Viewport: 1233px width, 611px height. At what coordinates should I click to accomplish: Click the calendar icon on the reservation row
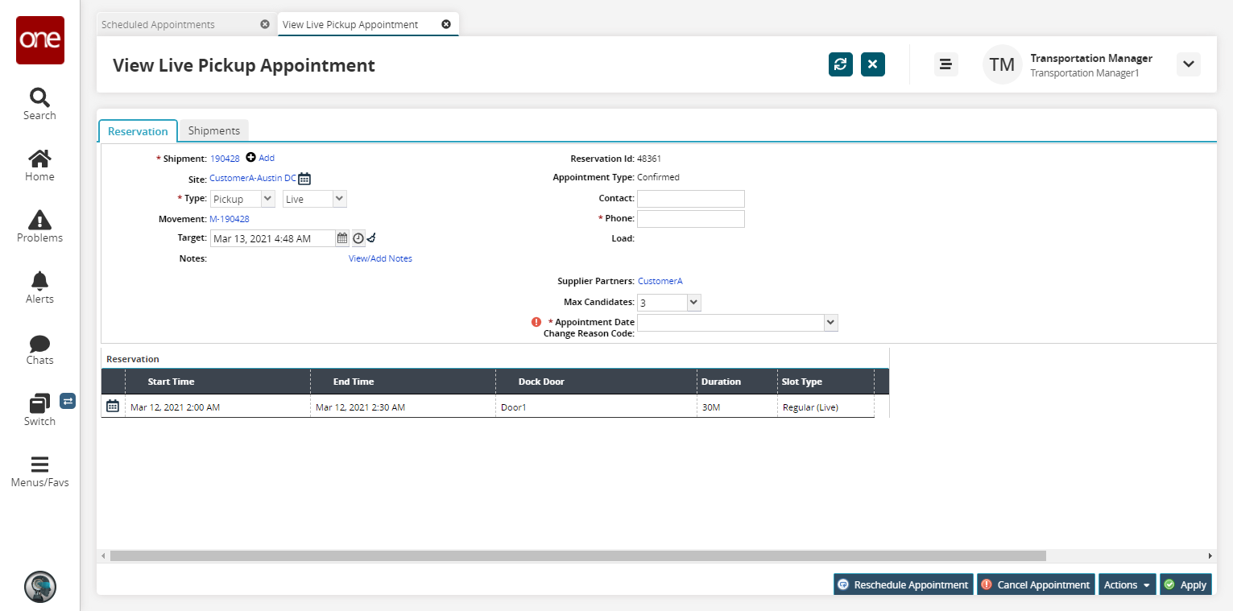pos(113,407)
